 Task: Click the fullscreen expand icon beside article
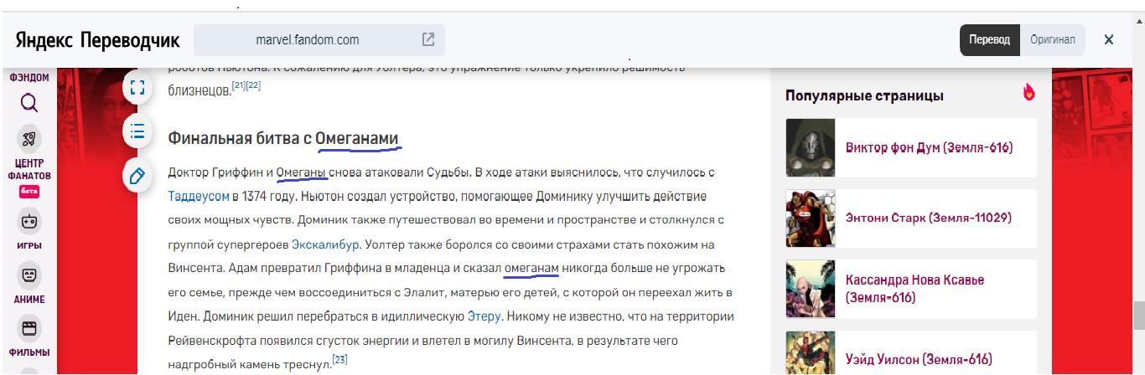point(137,87)
